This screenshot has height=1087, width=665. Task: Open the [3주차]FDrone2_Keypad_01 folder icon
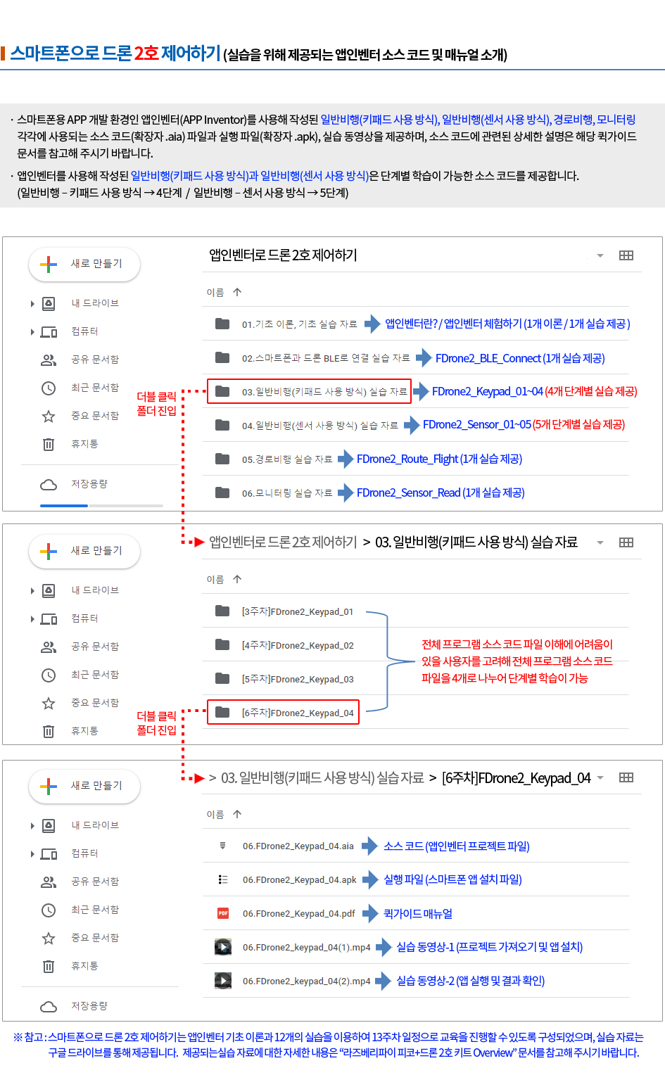click(222, 611)
